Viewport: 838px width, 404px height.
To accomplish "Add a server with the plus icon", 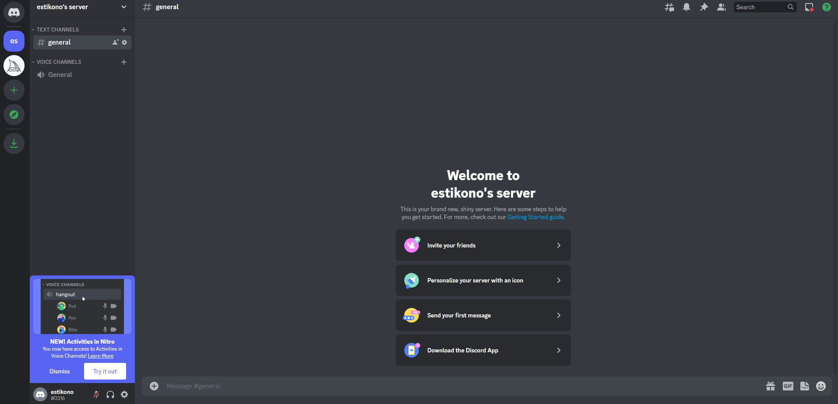I will tap(14, 90).
